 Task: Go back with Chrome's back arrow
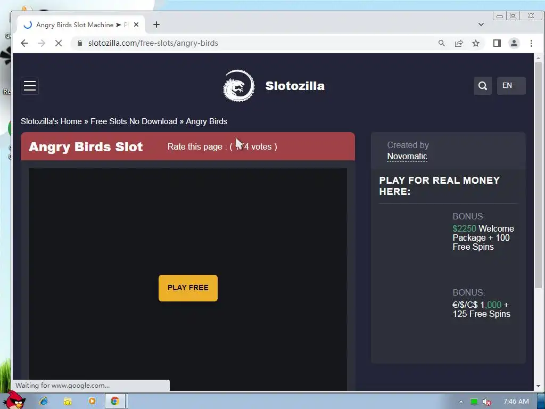pyautogui.click(x=24, y=43)
